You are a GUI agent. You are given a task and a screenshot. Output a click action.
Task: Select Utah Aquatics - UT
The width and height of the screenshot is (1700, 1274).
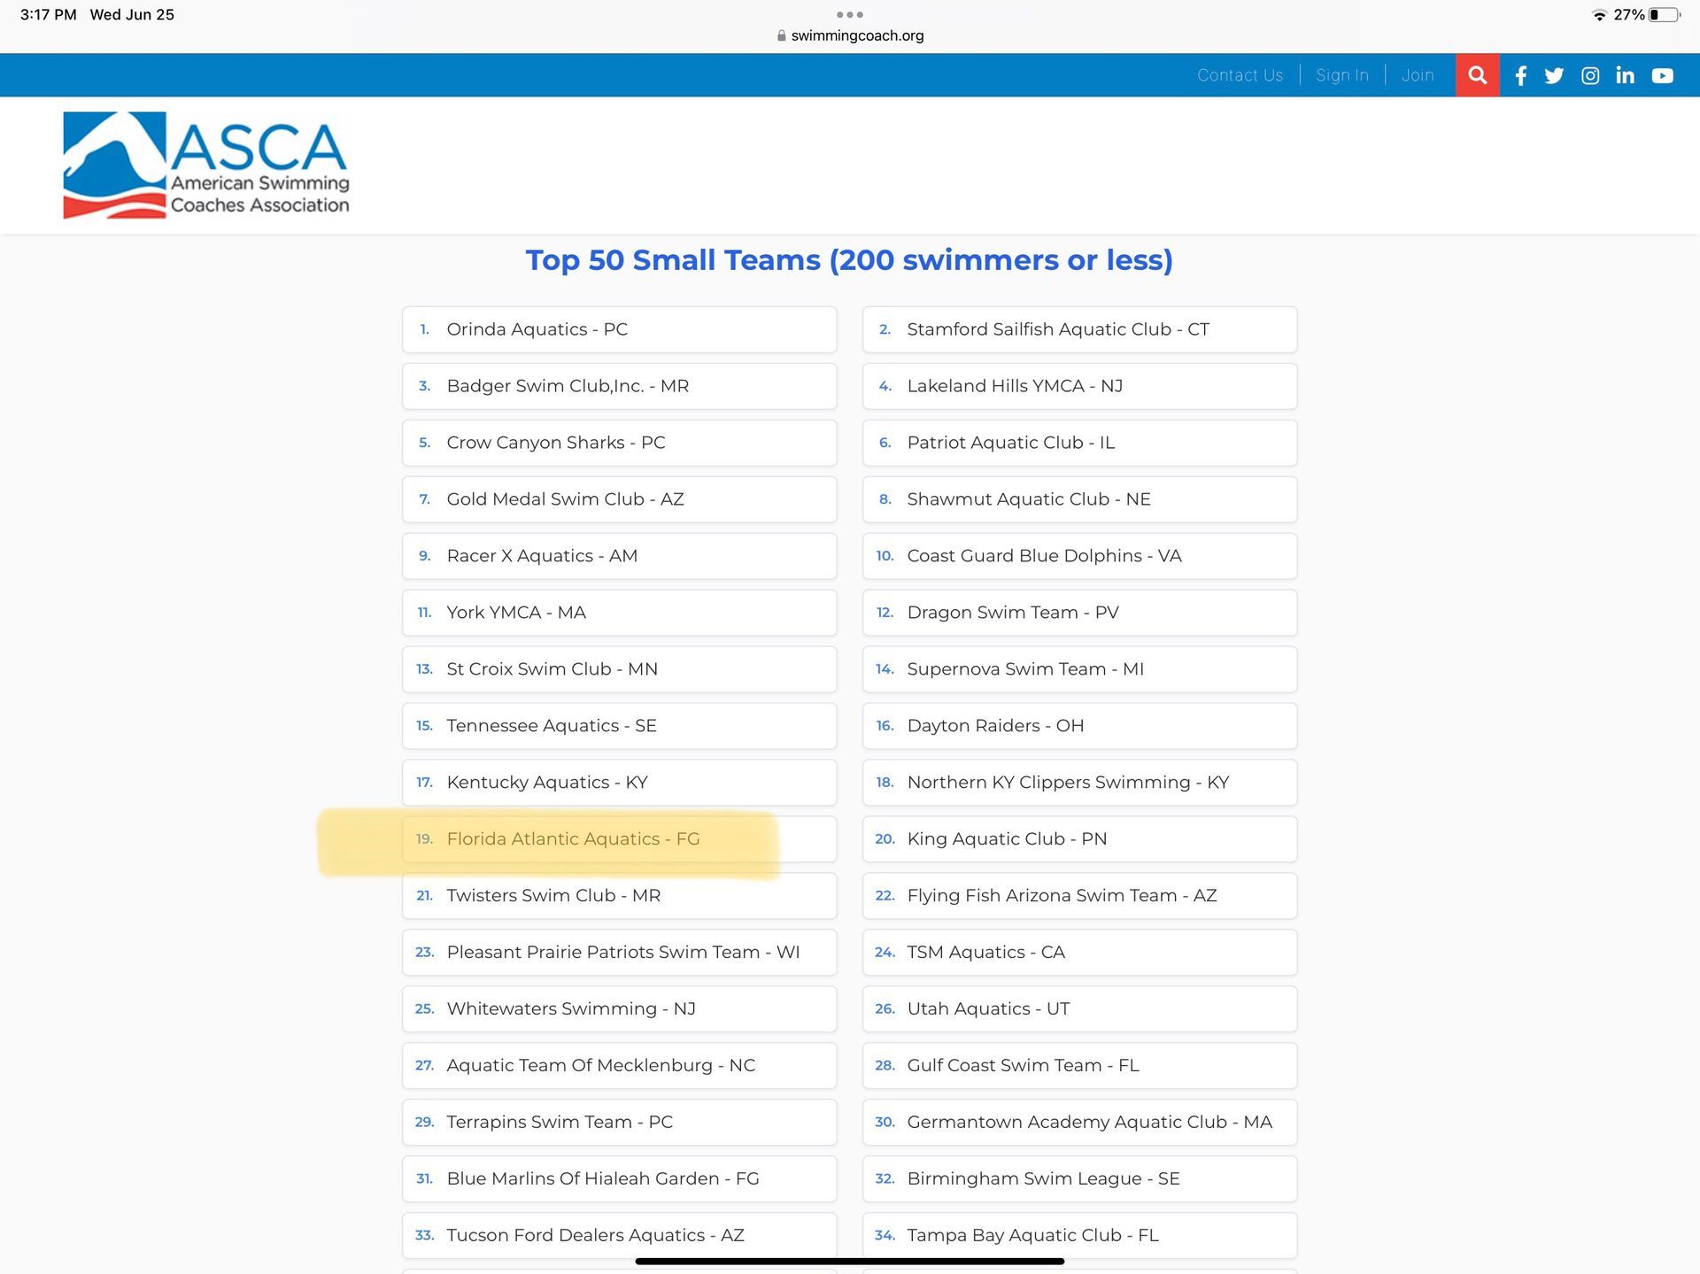pos(1079,1009)
